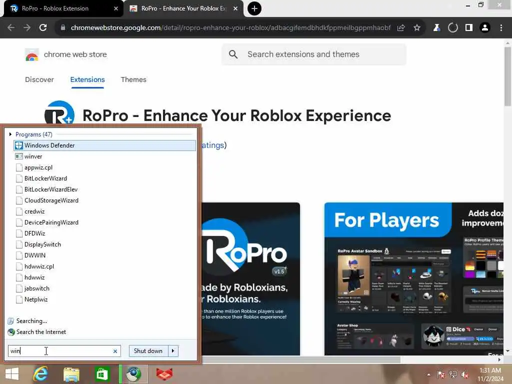Click the circular extension icon in toolbar
Screen dimensions: 512x384
(453, 28)
